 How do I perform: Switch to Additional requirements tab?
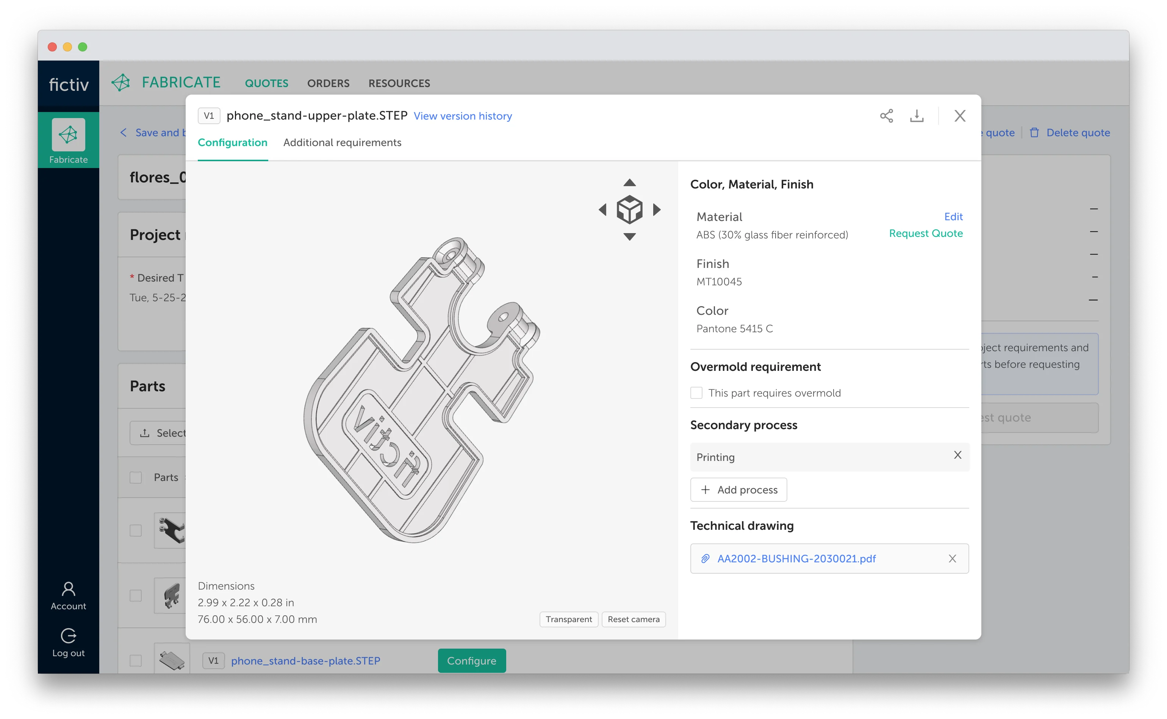pos(343,143)
